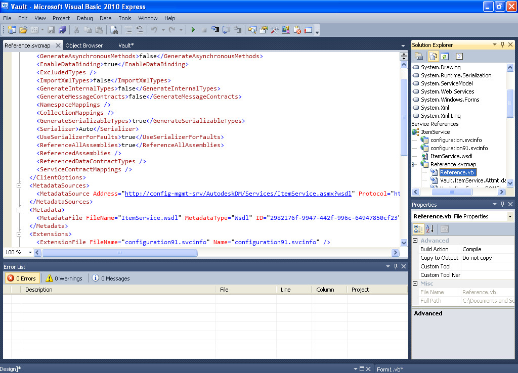Viewport: 518px width, 373px height.
Task: Select ItemService.wsdl in Solution Explorer
Action: [451, 156]
